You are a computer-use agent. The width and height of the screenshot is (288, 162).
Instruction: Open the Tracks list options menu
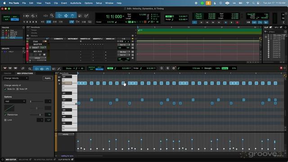23,27
